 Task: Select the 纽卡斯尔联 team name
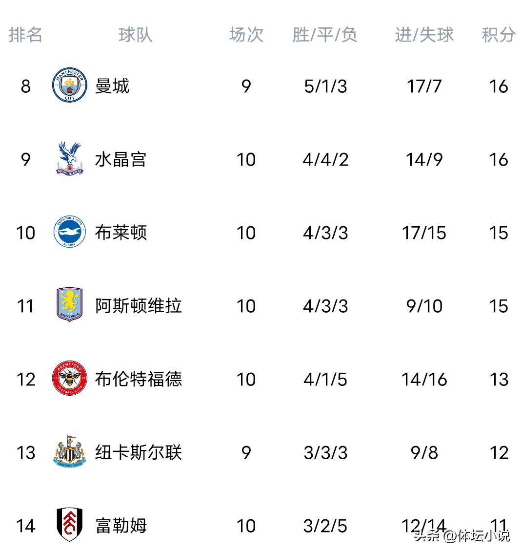139,452
